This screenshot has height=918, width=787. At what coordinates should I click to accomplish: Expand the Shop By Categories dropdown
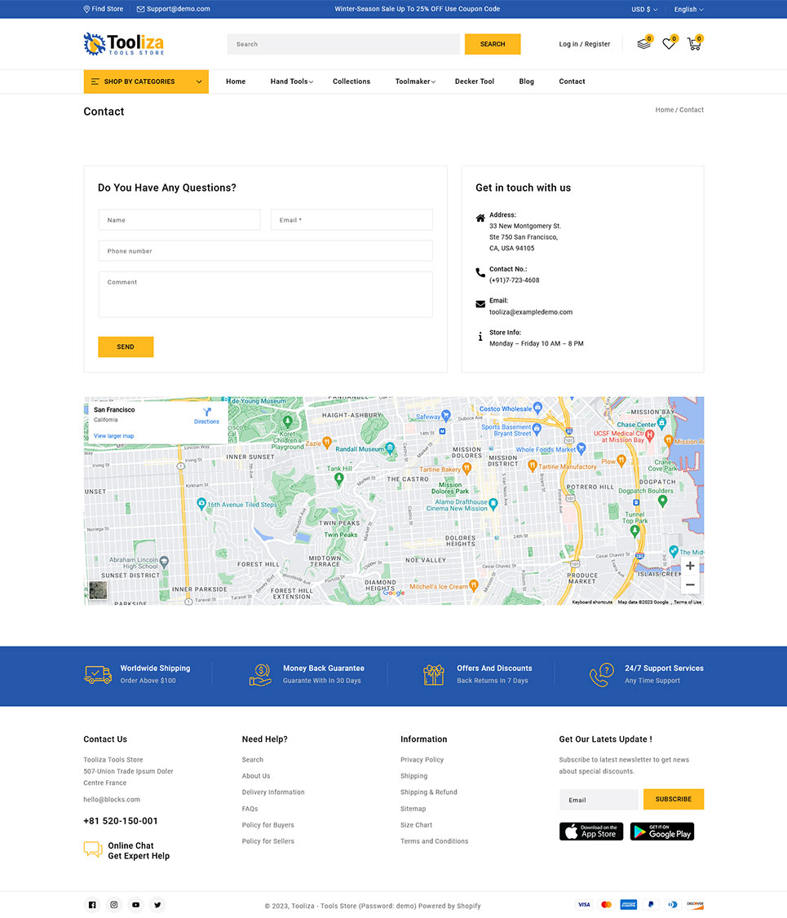click(x=146, y=82)
